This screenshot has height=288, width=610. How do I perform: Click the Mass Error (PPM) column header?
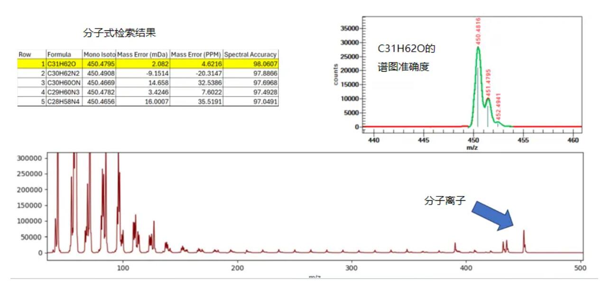pos(196,55)
